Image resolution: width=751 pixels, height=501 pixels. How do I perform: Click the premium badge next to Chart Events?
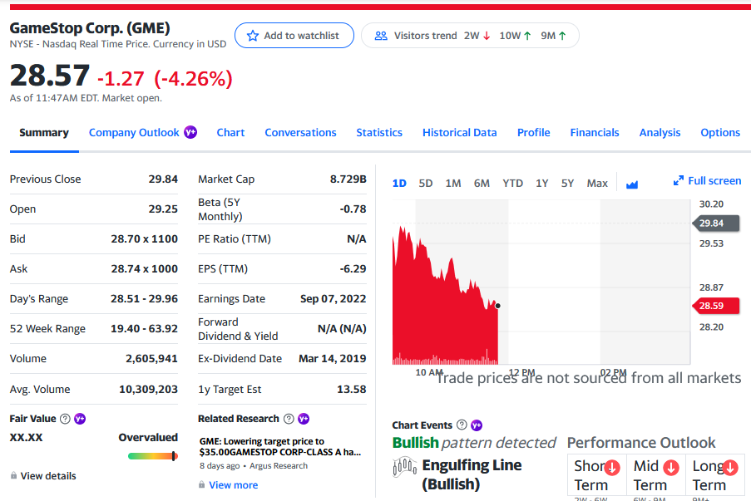pyautogui.click(x=477, y=425)
